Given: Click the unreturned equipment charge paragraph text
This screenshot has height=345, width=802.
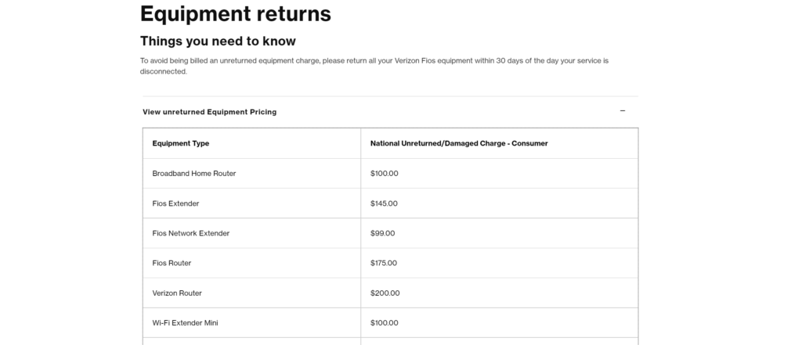Looking at the screenshot, I should (374, 66).
